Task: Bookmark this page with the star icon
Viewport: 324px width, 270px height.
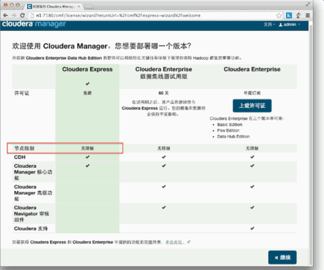Action: [279, 15]
